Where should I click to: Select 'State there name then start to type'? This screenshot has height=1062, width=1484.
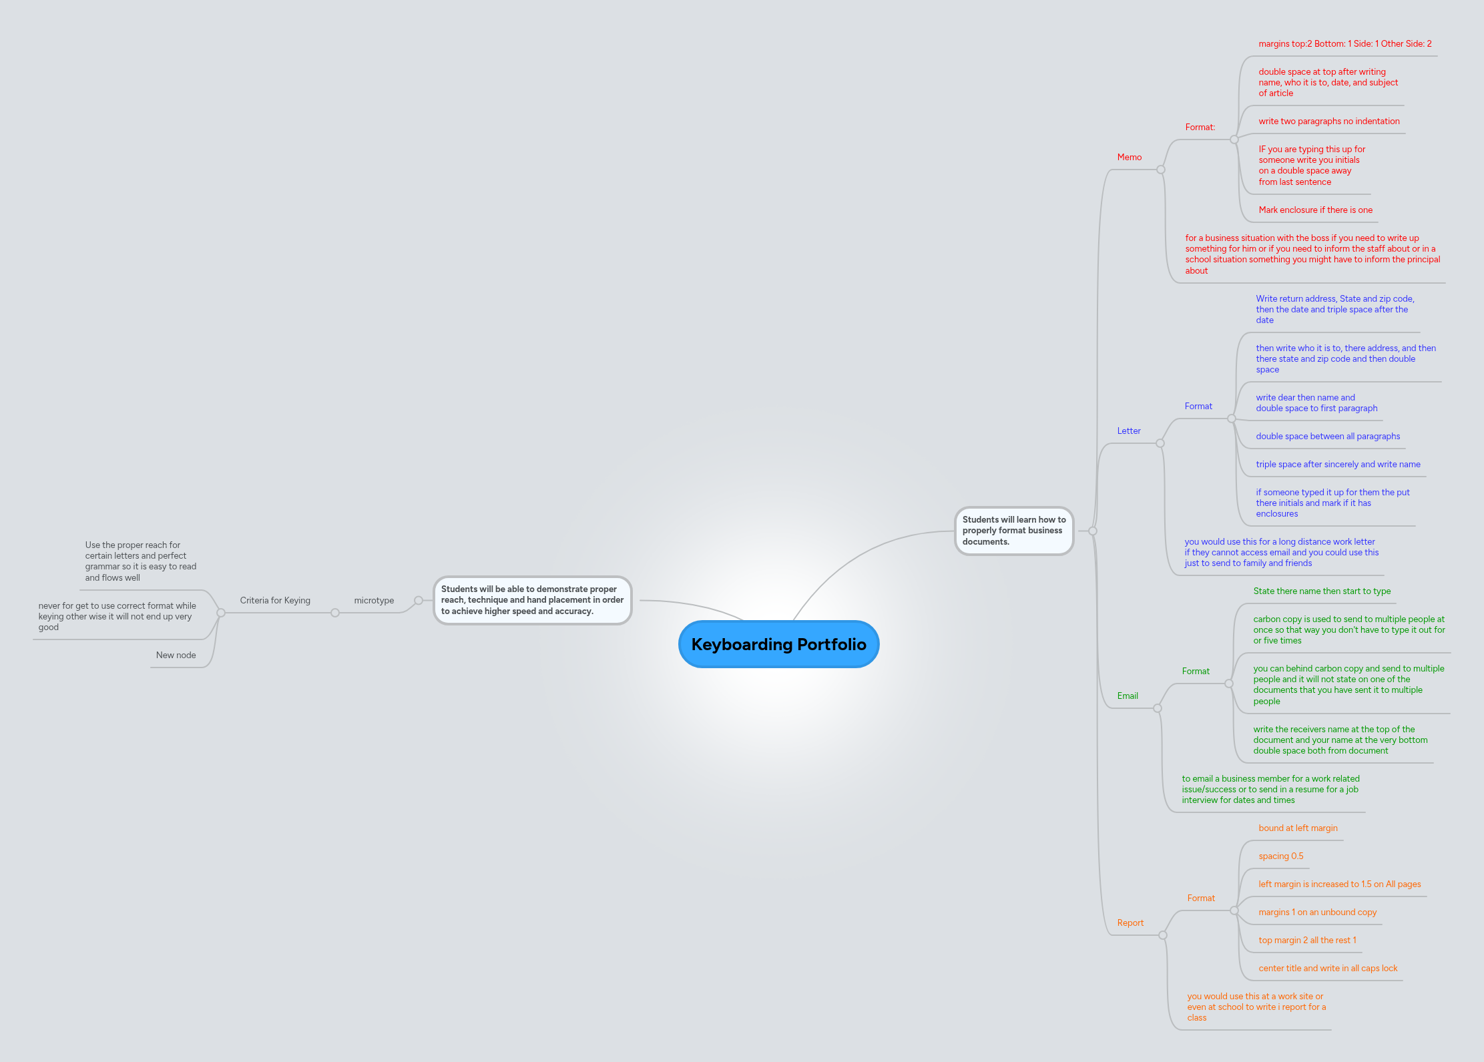pos(1322,591)
